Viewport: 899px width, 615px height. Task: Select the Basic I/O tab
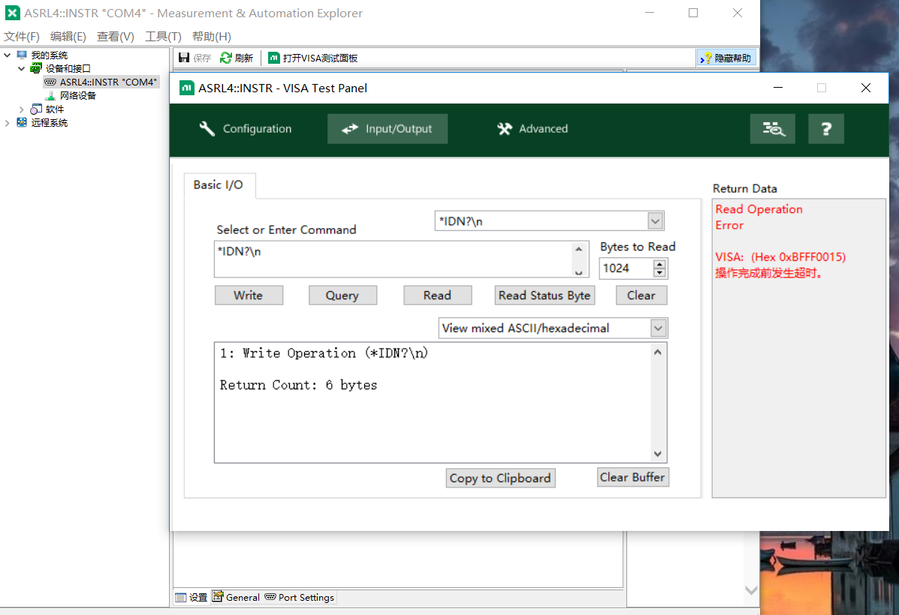coord(219,185)
